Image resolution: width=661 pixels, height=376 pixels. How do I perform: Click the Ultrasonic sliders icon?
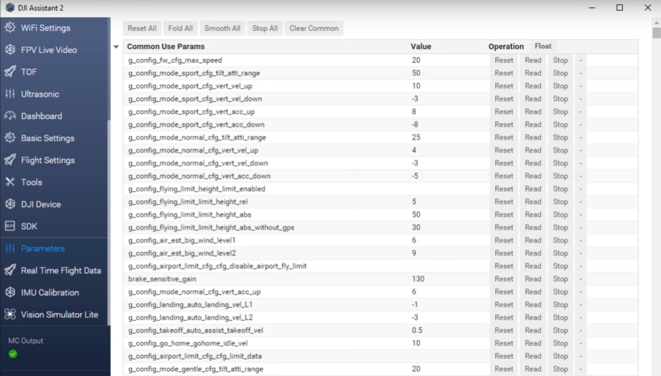pos(10,94)
